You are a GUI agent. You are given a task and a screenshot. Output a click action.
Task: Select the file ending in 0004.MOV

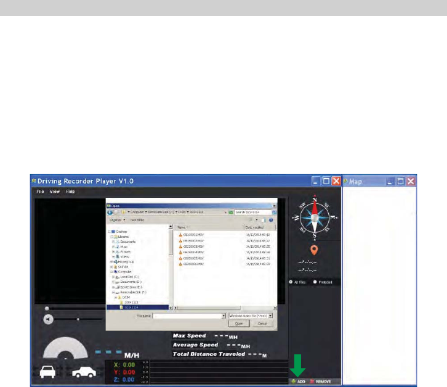[x=193, y=252]
